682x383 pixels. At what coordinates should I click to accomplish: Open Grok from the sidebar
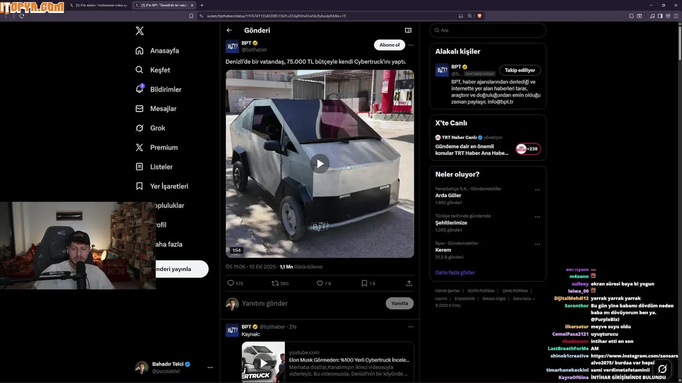pos(150,128)
